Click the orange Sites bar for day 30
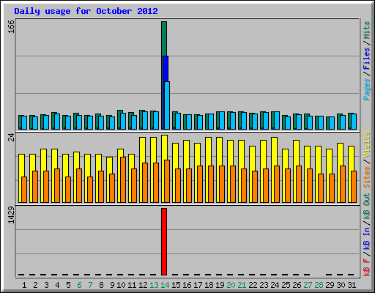 pos(343,184)
